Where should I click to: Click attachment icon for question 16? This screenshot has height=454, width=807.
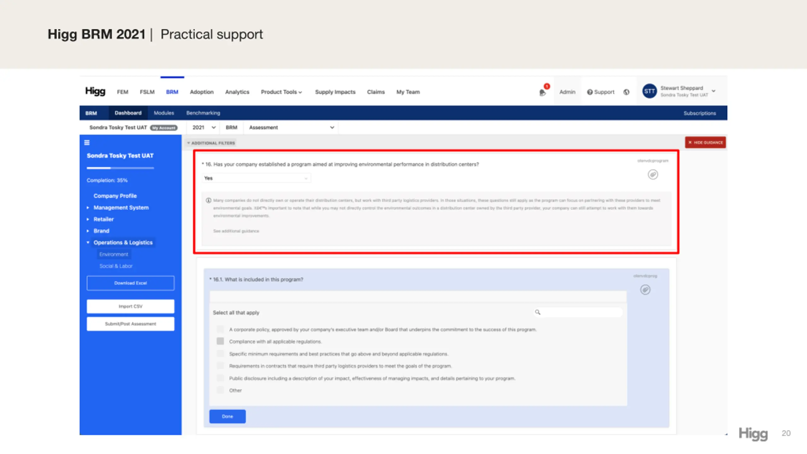[653, 174]
